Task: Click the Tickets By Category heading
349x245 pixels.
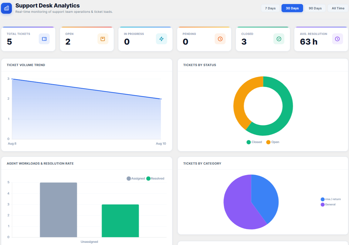Action: click(202, 163)
